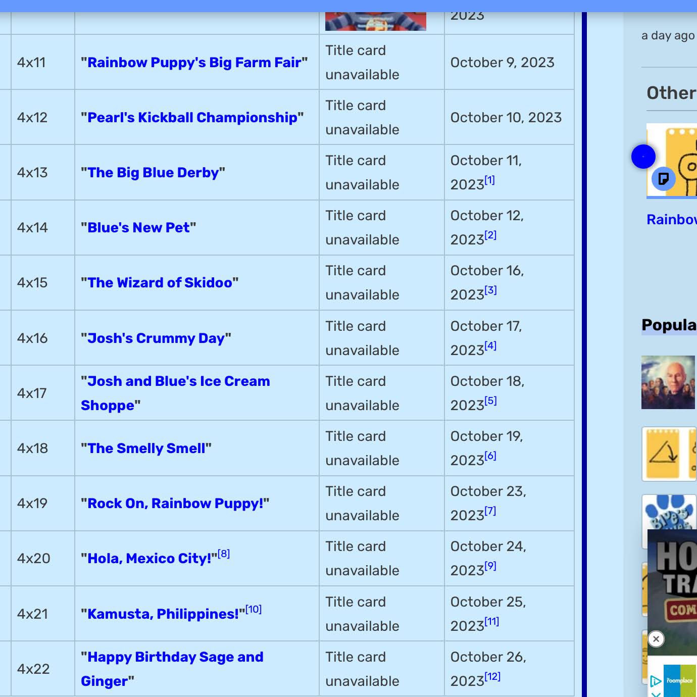Click the solid blue circle beside the sidebar
Viewport: 697px width, 697px height.
(643, 157)
